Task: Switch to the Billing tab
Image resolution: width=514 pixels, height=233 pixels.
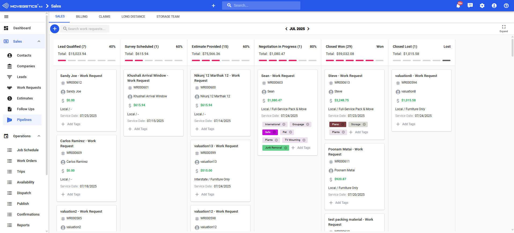Action: pos(82,17)
